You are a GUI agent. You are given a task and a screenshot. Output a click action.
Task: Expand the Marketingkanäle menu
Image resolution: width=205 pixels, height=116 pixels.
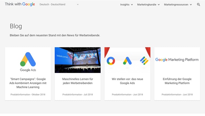[148, 5]
